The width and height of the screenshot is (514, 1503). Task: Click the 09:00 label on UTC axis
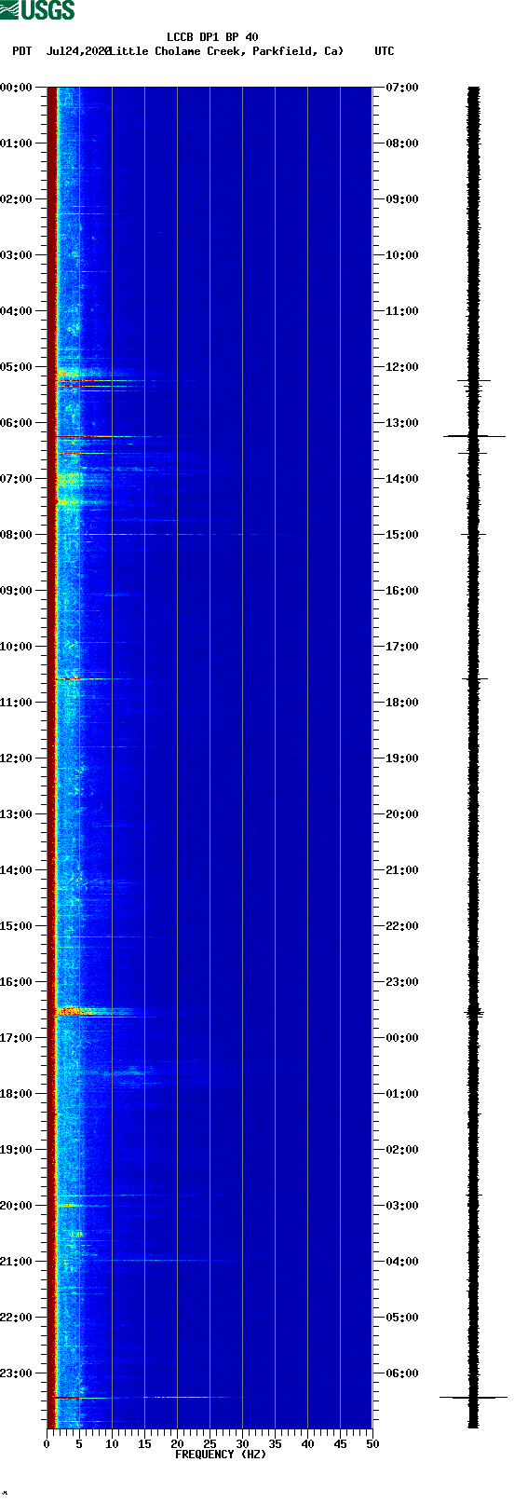point(402,199)
